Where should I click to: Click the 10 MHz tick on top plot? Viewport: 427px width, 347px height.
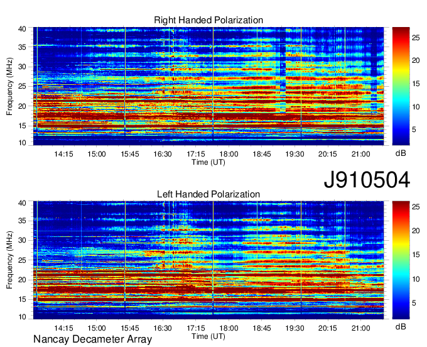[22, 143]
